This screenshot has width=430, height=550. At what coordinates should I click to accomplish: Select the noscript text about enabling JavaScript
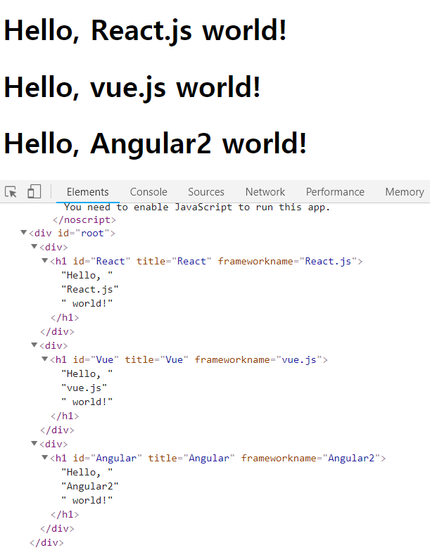[197, 207]
